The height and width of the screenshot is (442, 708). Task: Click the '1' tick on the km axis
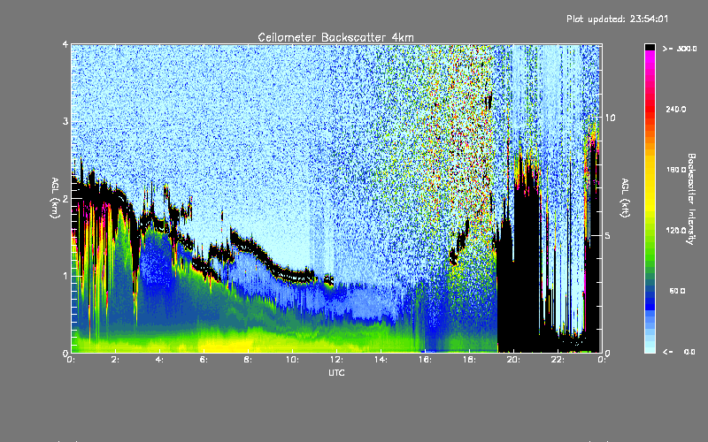tap(65, 276)
